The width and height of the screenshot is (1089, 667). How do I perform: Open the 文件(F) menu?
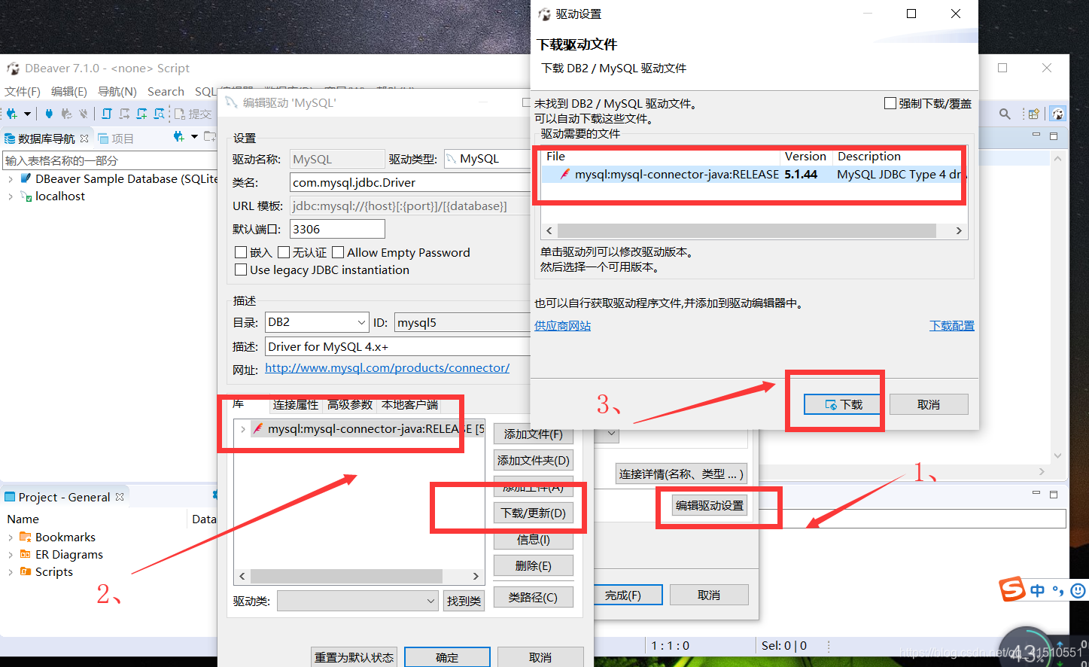(23, 91)
